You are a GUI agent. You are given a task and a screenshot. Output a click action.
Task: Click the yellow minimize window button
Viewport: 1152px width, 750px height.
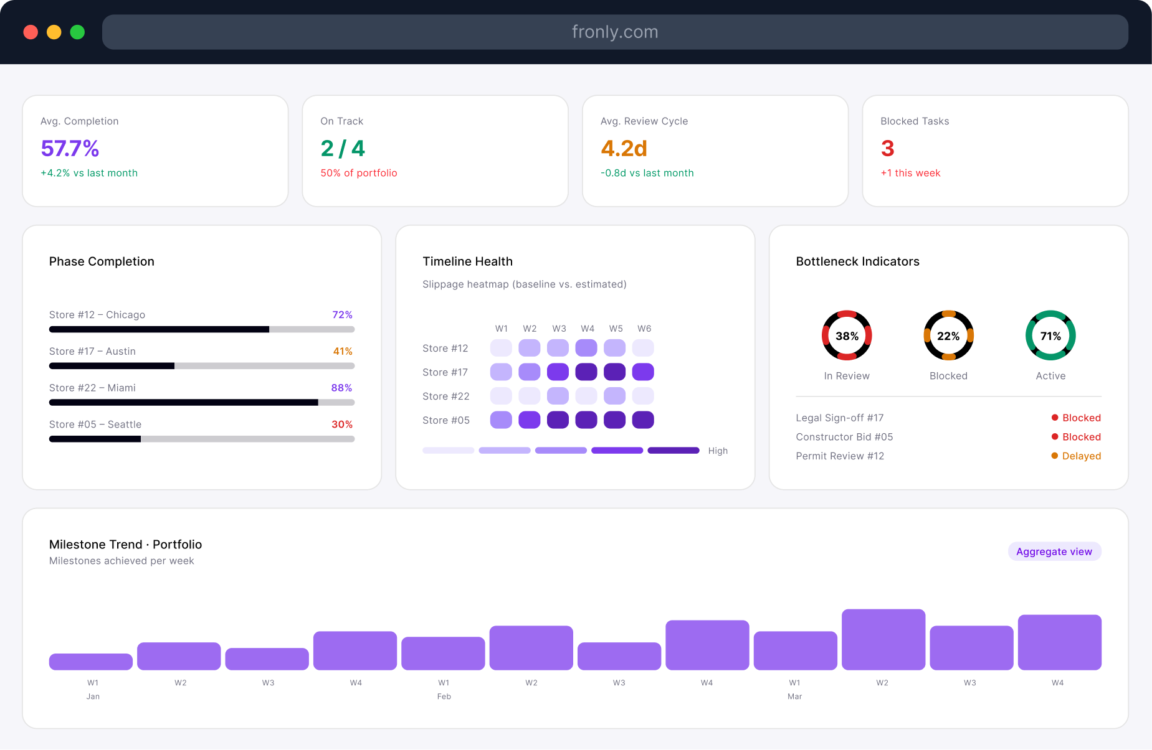pos(54,32)
